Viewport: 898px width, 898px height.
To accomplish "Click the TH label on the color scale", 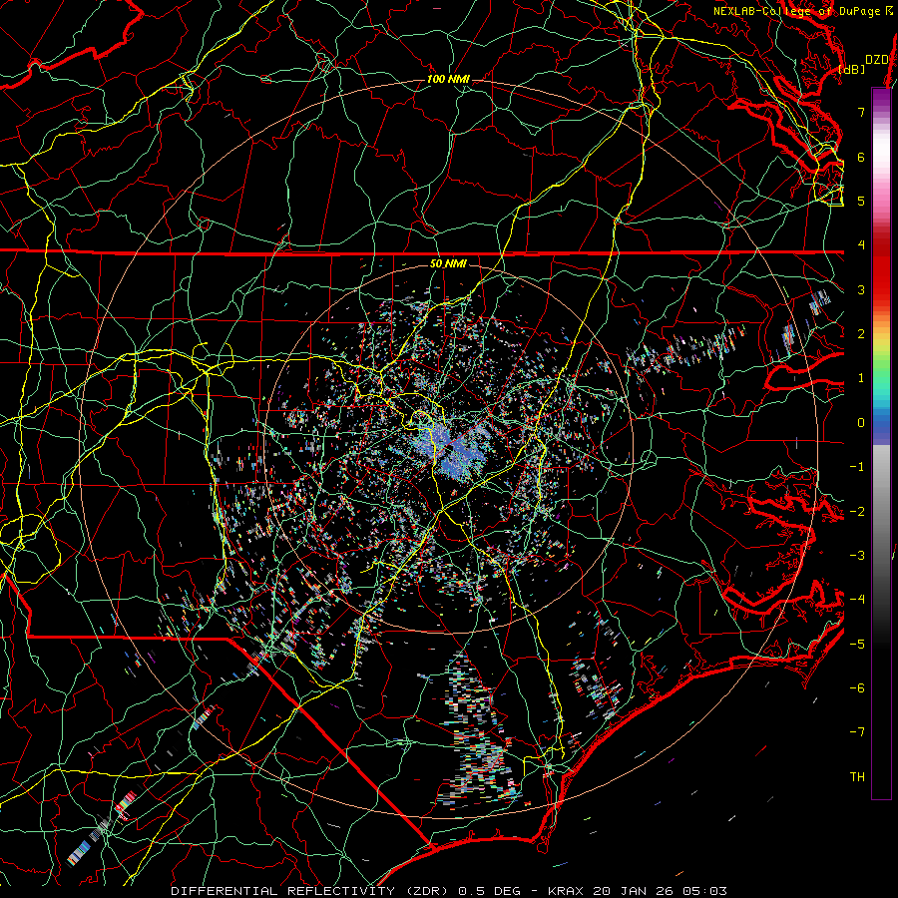I will click(x=857, y=776).
